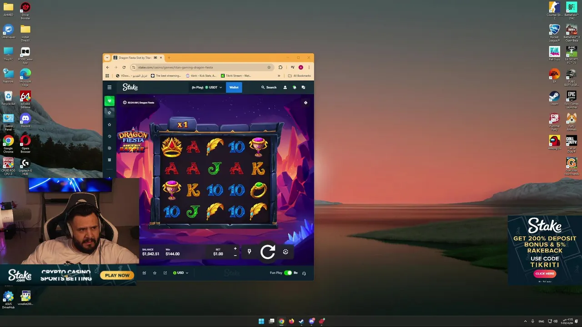This screenshot has width=582, height=327.
Task: Open the Stake user profile icon
Action: click(285, 87)
